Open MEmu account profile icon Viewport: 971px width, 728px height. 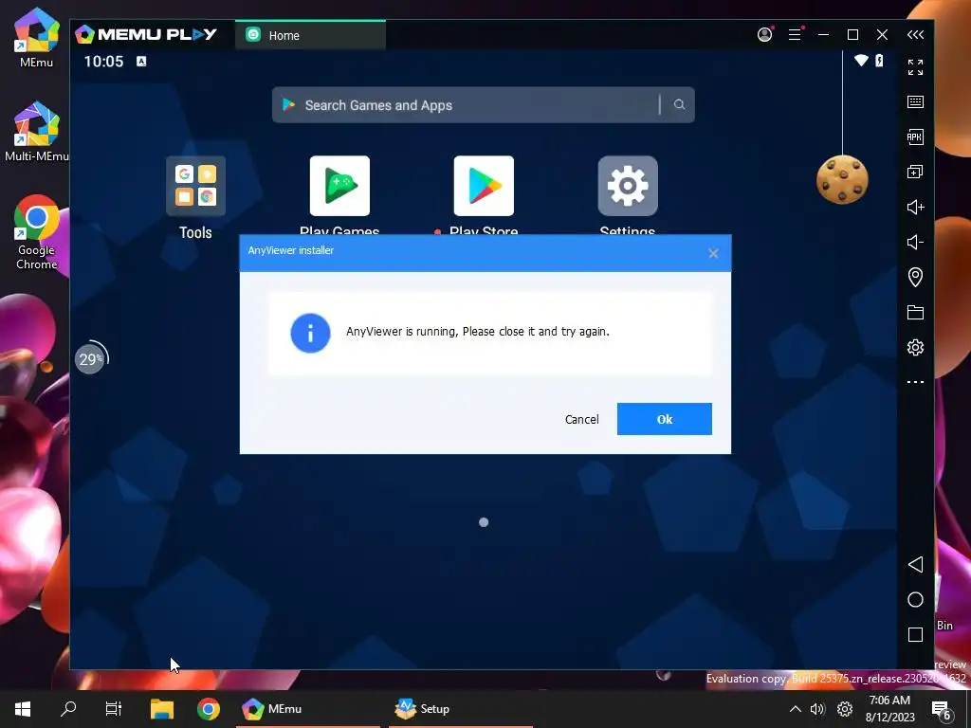(765, 35)
